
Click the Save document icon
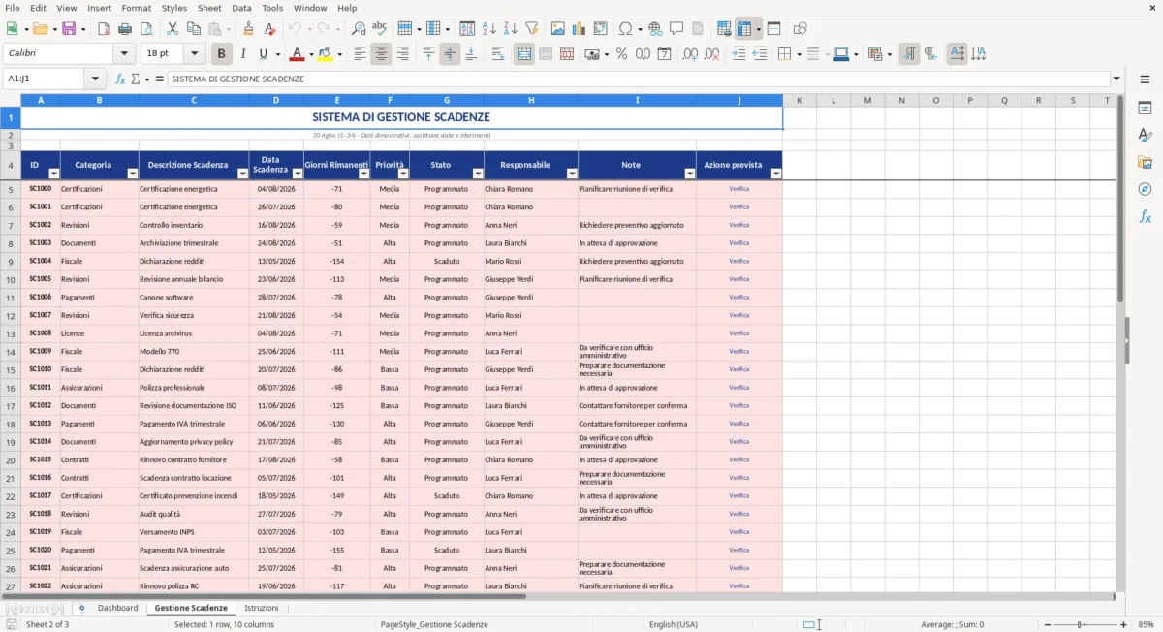[69, 28]
